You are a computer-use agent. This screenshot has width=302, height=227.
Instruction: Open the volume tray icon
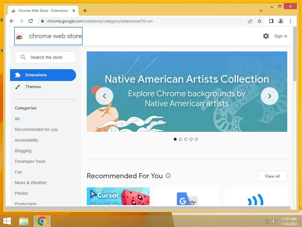coord(274,221)
